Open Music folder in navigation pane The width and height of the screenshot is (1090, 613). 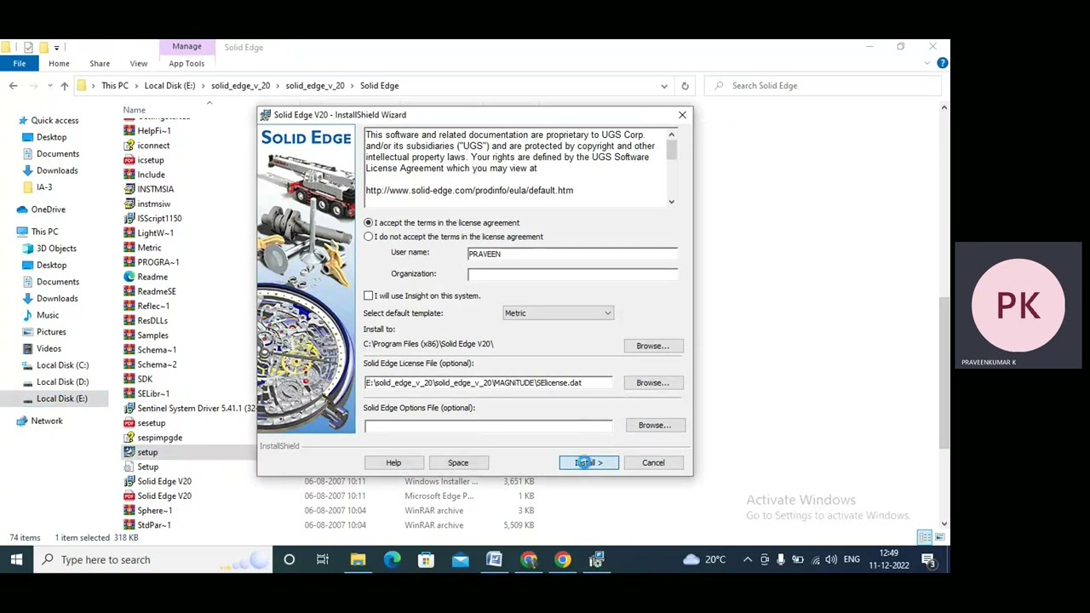coord(48,315)
